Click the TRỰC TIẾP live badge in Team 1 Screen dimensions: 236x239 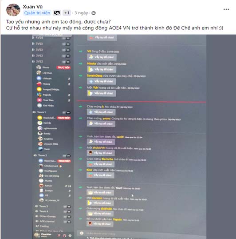pyautogui.click(x=63, y=118)
